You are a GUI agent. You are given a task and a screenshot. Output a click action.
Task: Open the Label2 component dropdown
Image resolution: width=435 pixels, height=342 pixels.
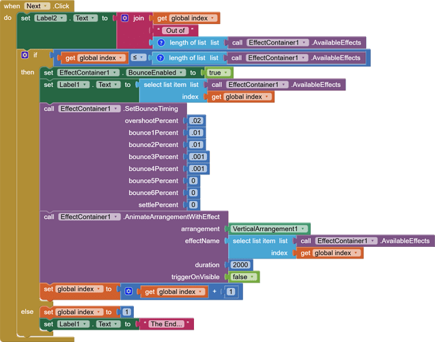click(51, 18)
